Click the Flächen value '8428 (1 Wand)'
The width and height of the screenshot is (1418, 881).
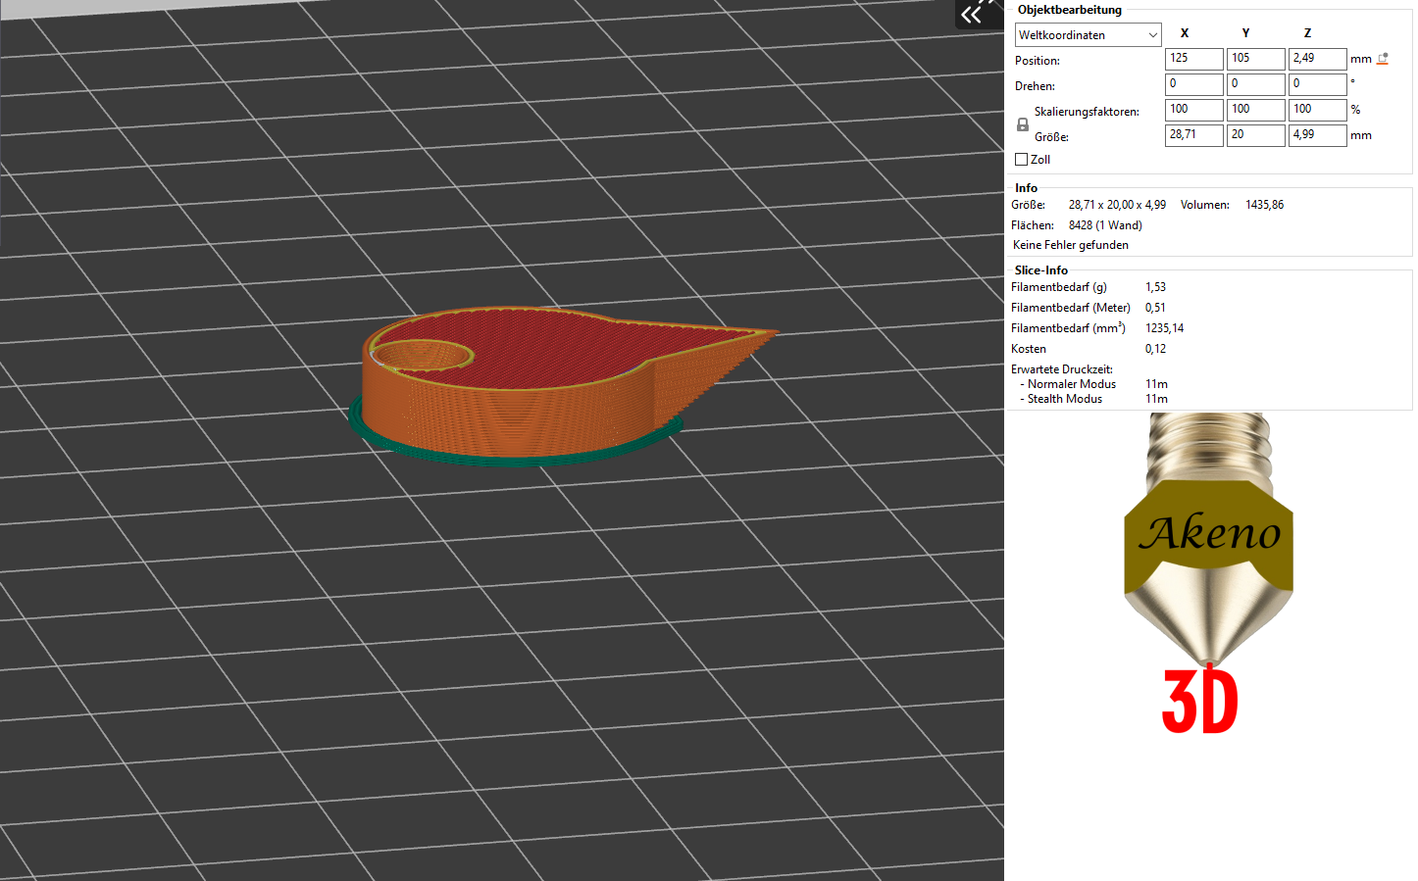[1105, 225]
